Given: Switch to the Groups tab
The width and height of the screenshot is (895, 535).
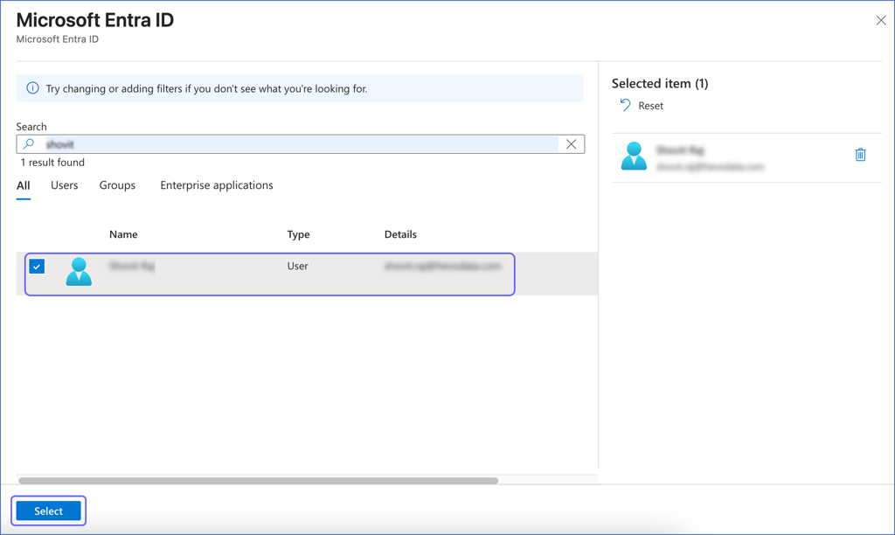Looking at the screenshot, I should pos(117,185).
